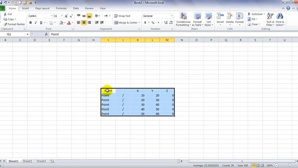Click the Insert Function fx button
Image resolution: width=298 pixels, height=168 pixels.
tap(46, 34)
